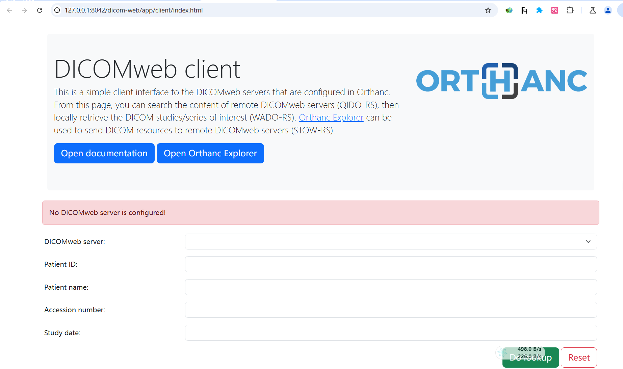This screenshot has height=369, width=623.
Task: Click the 'Study date:' label
Action: coord(62,333)
